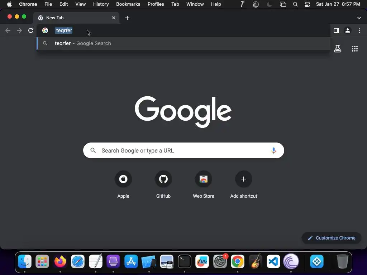The width and height of the screenshot is (367, 275).
Task: Open Visual Studio Code from the dock
Action: click(x=273, y=261)
